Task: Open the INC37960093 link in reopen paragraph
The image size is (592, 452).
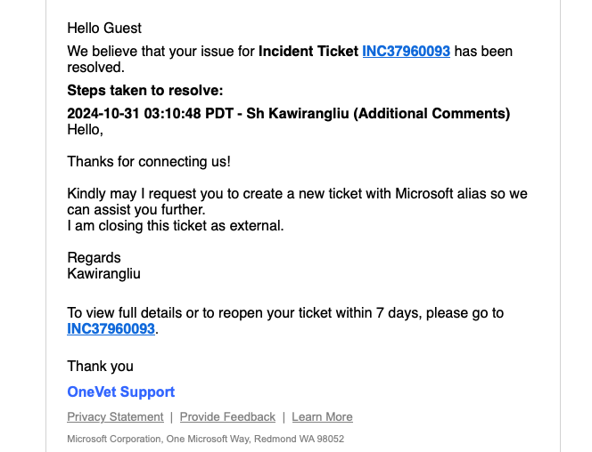Action: click(111, 329)
